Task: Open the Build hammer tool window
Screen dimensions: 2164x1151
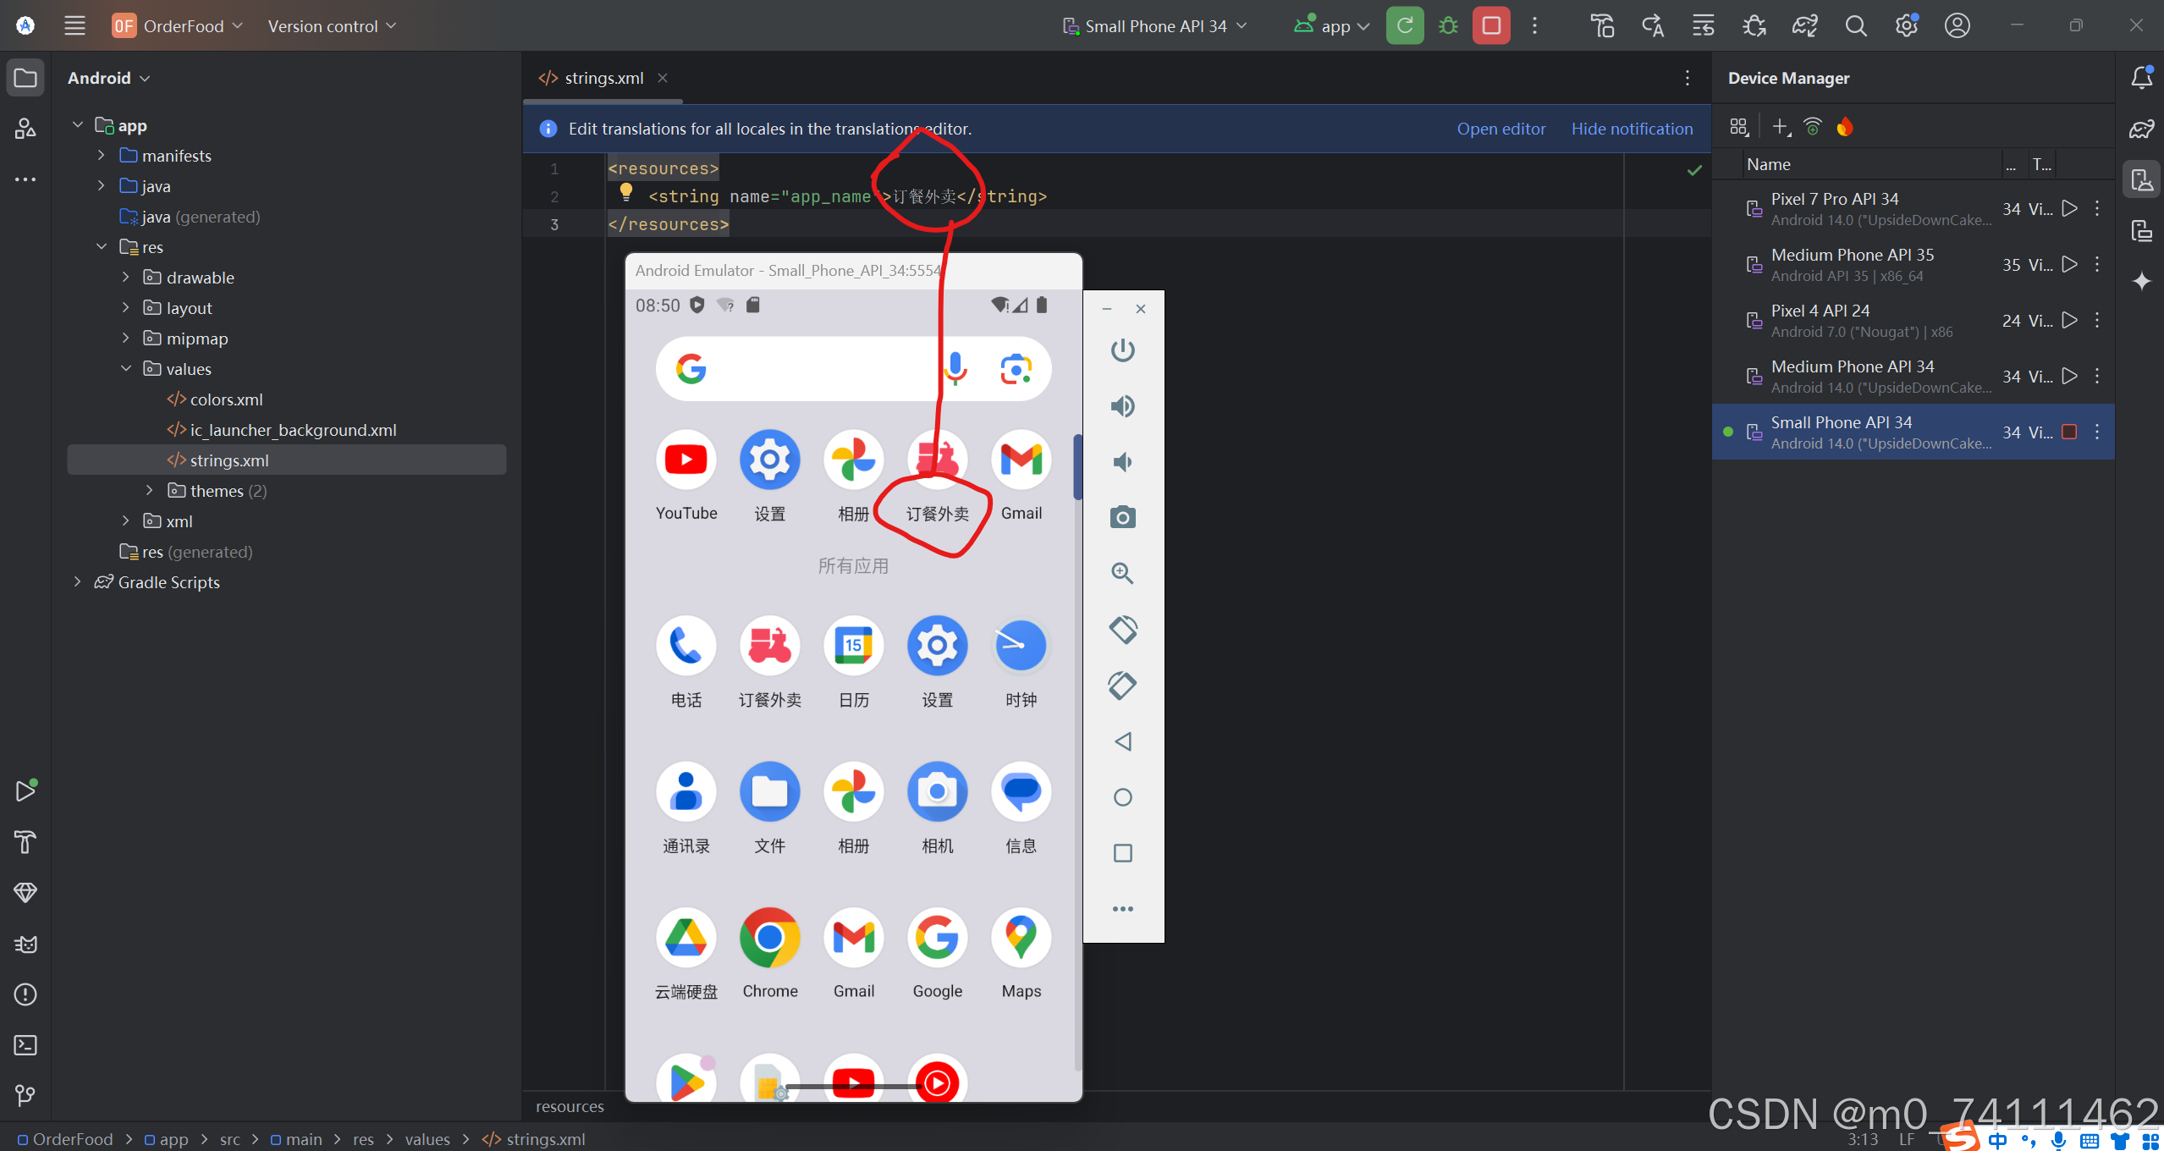Action: click(x=25, y=841)
